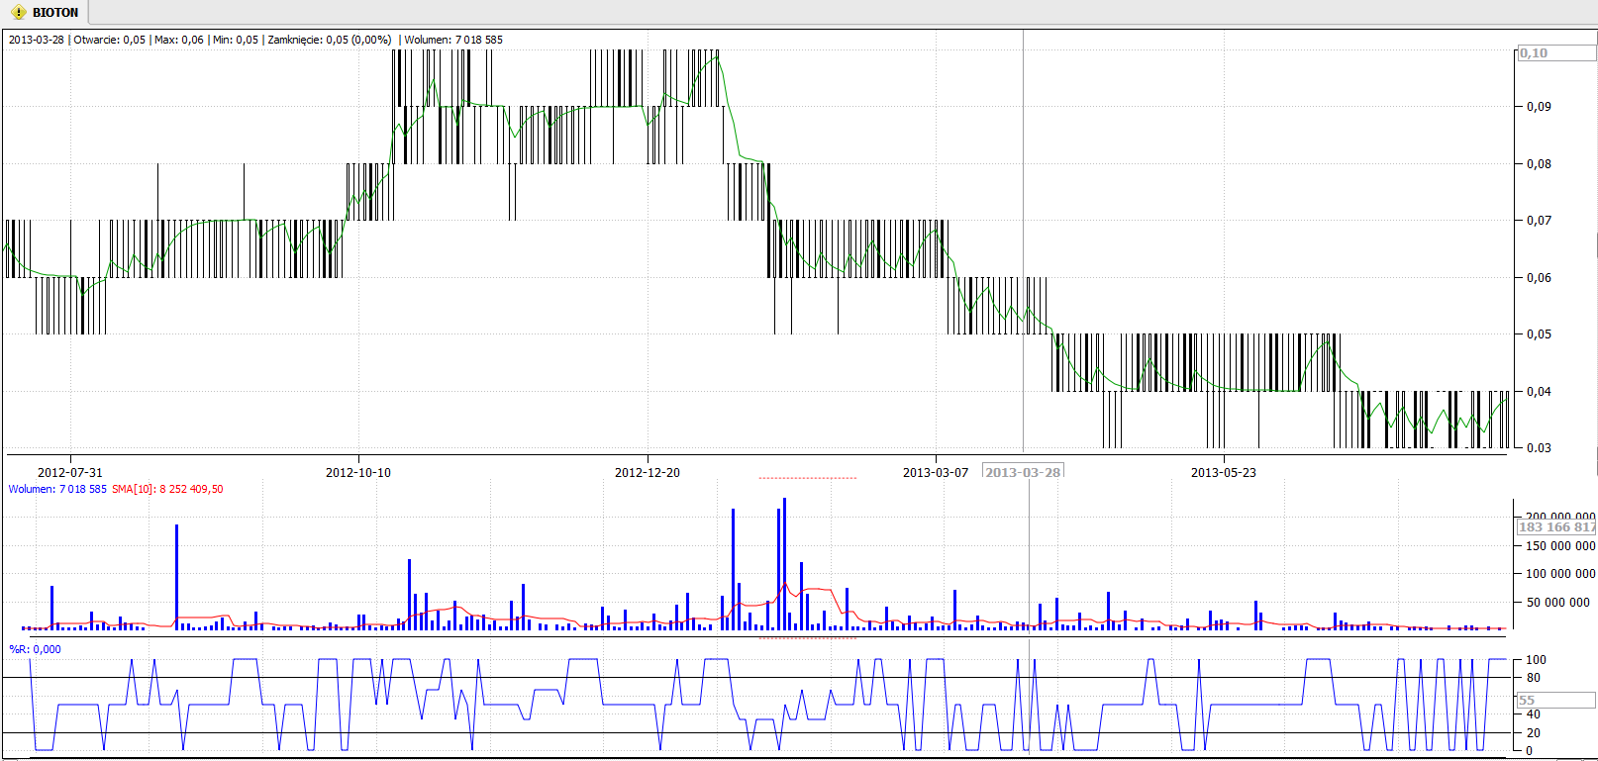The width and height of the screenshot is (1598, 761).
Task: Click the 2012-10-10 date axis label
Action: click(358, 473)
